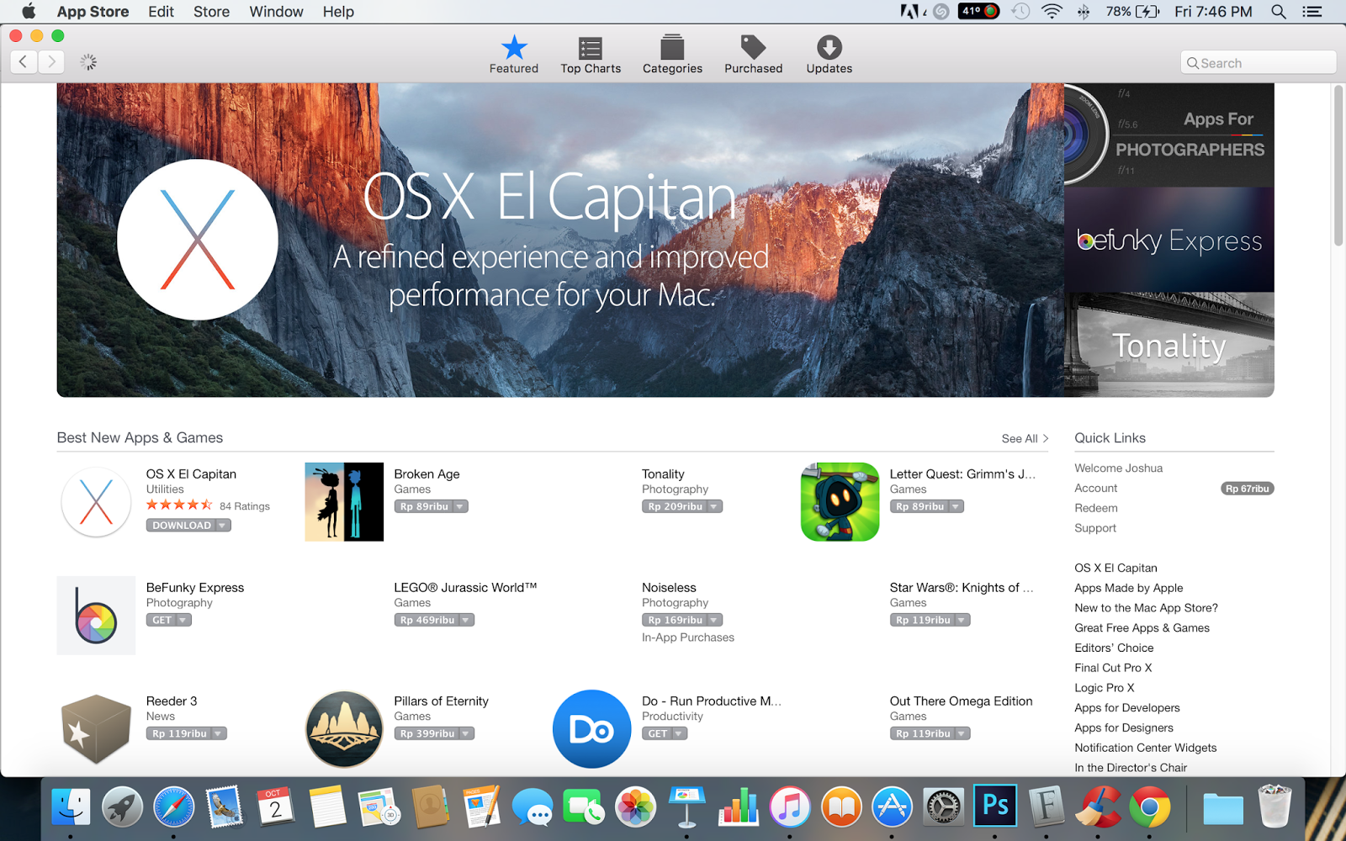Open the Edit menu
The height and width of the screenshot is (841, 1346).
[161, 12]
